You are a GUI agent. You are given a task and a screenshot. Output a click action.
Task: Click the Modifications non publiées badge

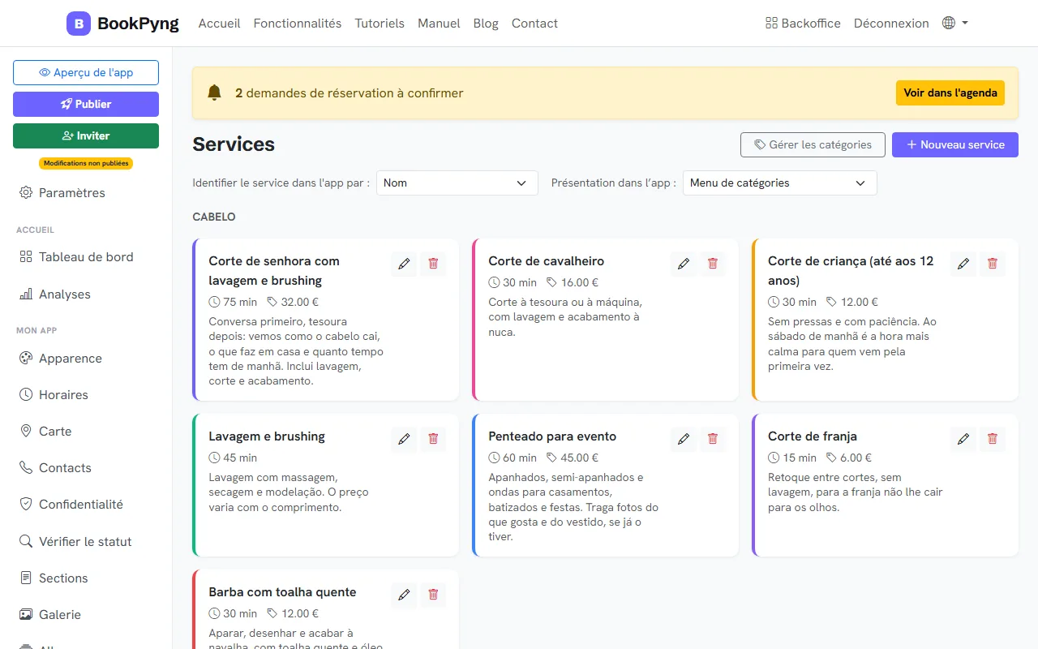[86, 163]
